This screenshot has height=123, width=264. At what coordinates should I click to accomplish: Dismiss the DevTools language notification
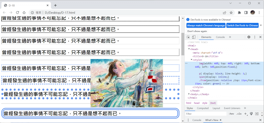pos(261,25)
